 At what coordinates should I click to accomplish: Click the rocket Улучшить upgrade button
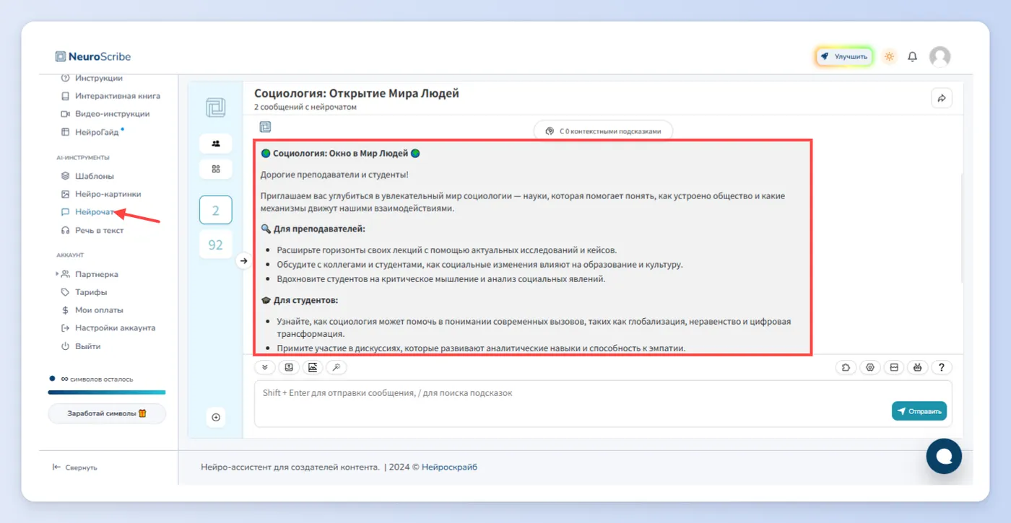coord(845,56)
